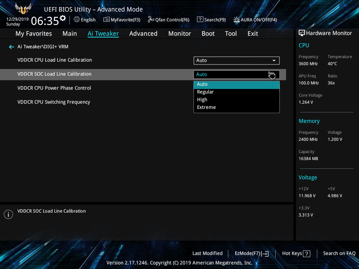
Task: Click the date 12/29/2019
Action: [18, 19]
